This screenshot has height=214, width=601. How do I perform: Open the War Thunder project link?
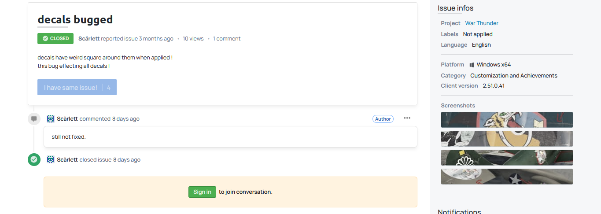point(482,23)
